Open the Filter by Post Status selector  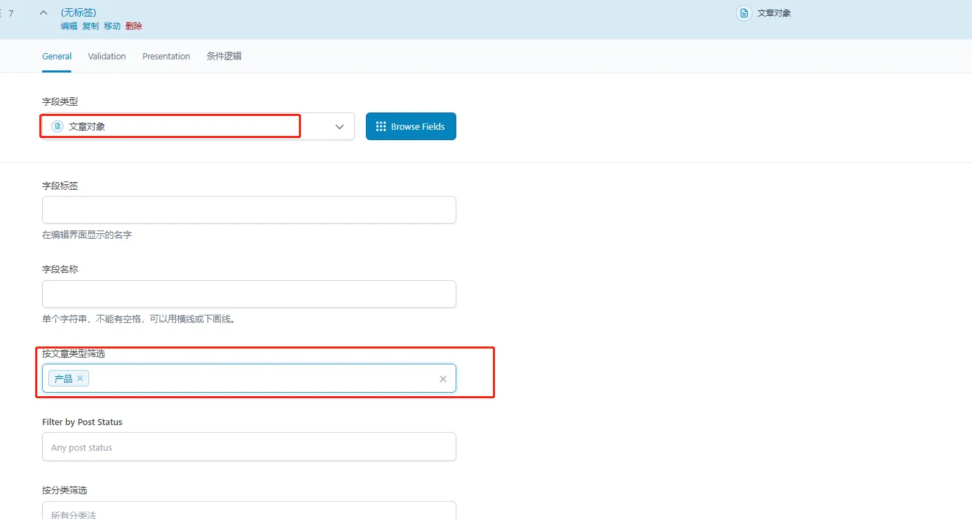tap(249, 447)
